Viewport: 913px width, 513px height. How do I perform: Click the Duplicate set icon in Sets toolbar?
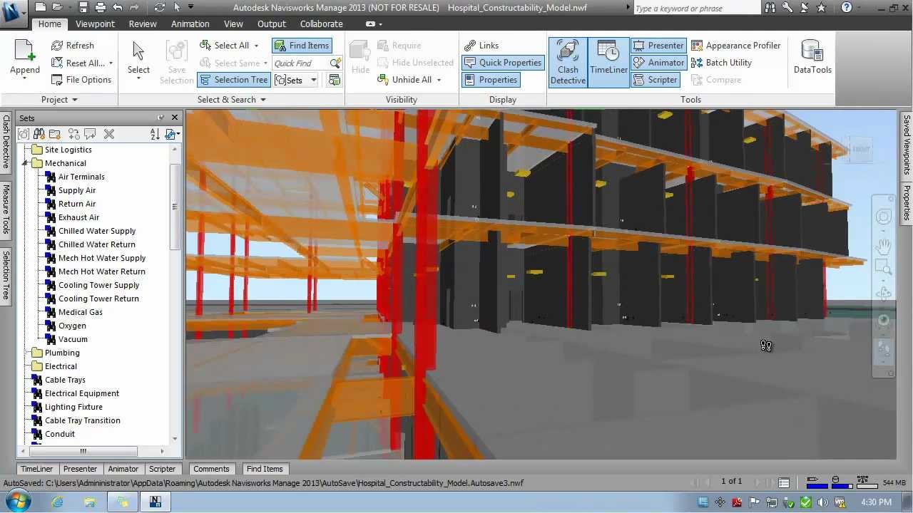73,134
